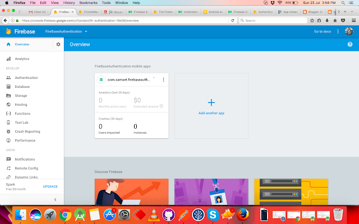Viewport: 359px width, 224px height.
Task: Open the purple ID badge Discover card
Action: [x=211, y=192]
